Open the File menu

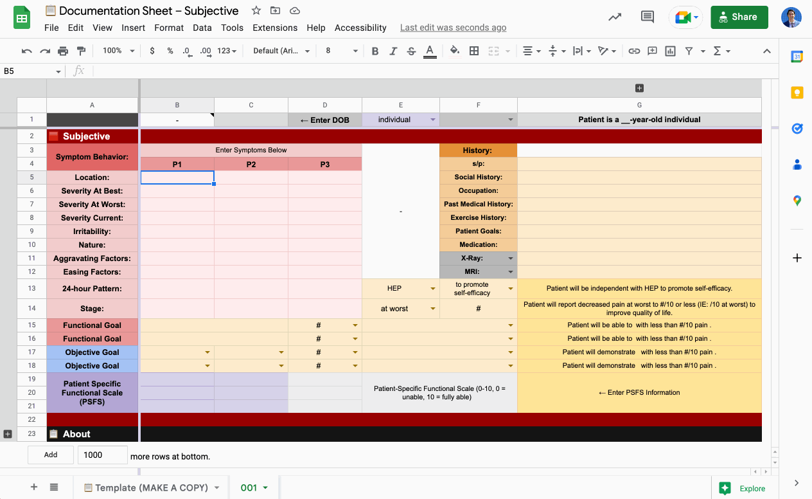point(51,28)
